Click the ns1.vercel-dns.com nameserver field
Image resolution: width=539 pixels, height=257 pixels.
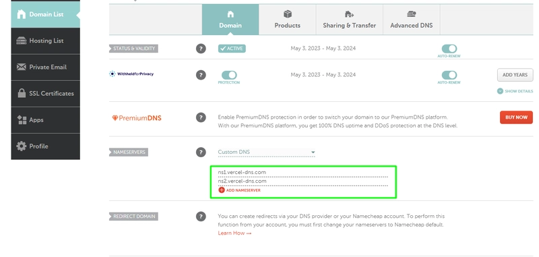click(303, 173)
